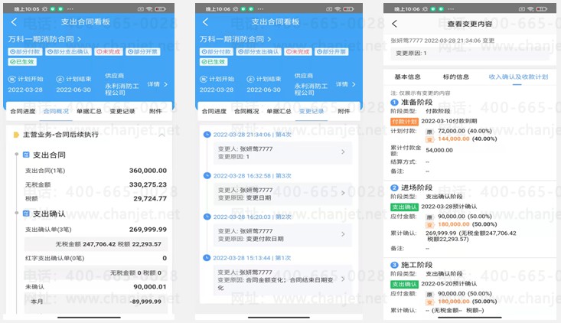Tap 未完成 tag in middle screen
The image size is (561, 323).
point(298,52)
